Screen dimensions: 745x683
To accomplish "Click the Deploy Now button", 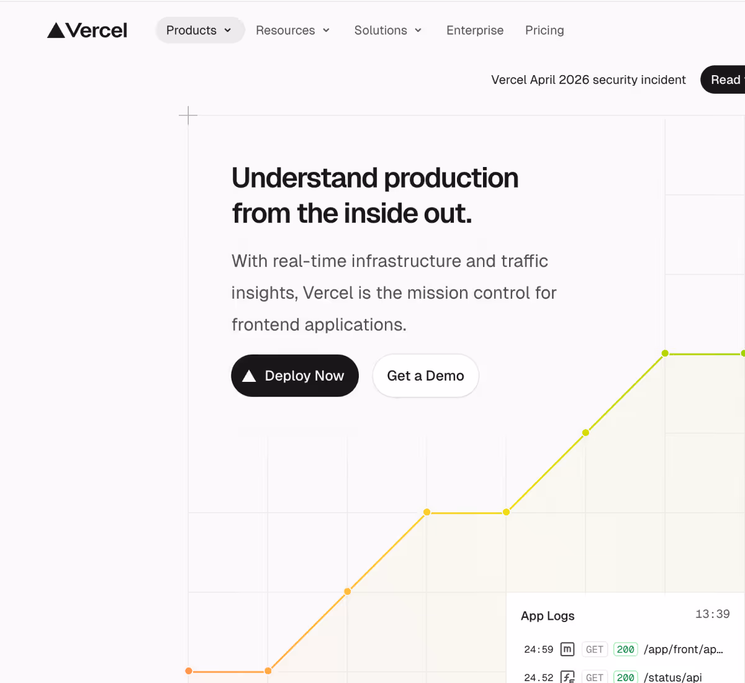I will click(295, 376).
